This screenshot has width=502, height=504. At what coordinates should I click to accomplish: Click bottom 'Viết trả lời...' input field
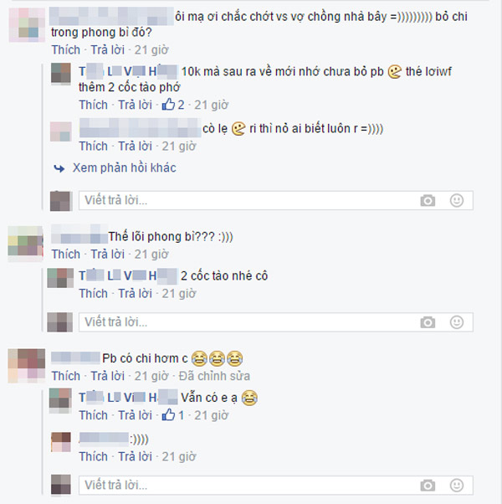(x=276, y=485)
